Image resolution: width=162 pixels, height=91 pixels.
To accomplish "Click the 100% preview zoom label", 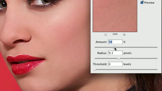I will click(115, 34).
